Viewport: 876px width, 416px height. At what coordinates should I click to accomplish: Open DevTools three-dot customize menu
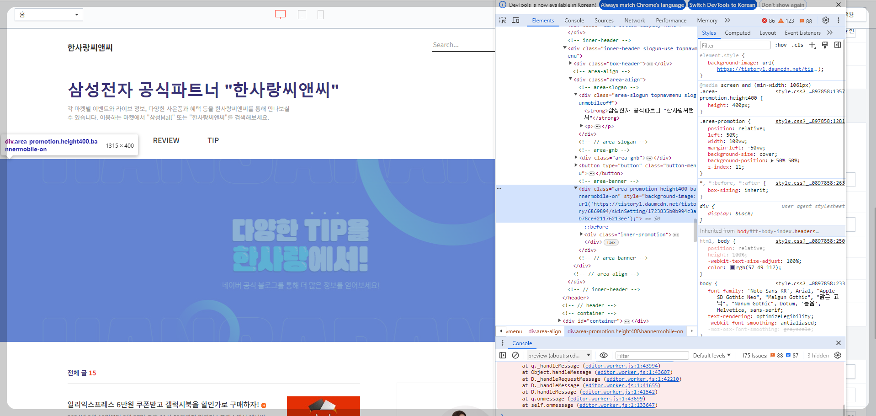838,20
